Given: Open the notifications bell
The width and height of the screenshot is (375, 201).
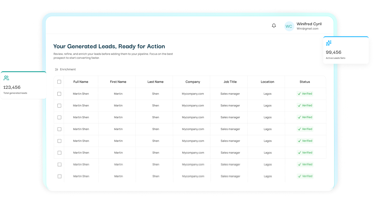Looking at the screenshot, I should click(274, 26).
